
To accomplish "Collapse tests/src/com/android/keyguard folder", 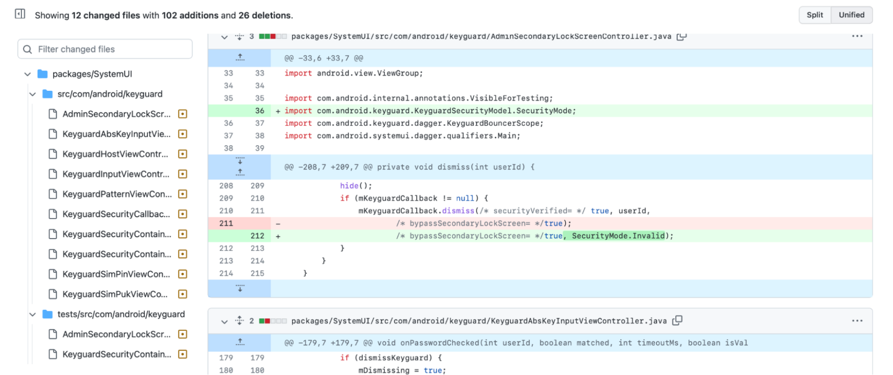I will pyautogui.click(x=33, y=315).
